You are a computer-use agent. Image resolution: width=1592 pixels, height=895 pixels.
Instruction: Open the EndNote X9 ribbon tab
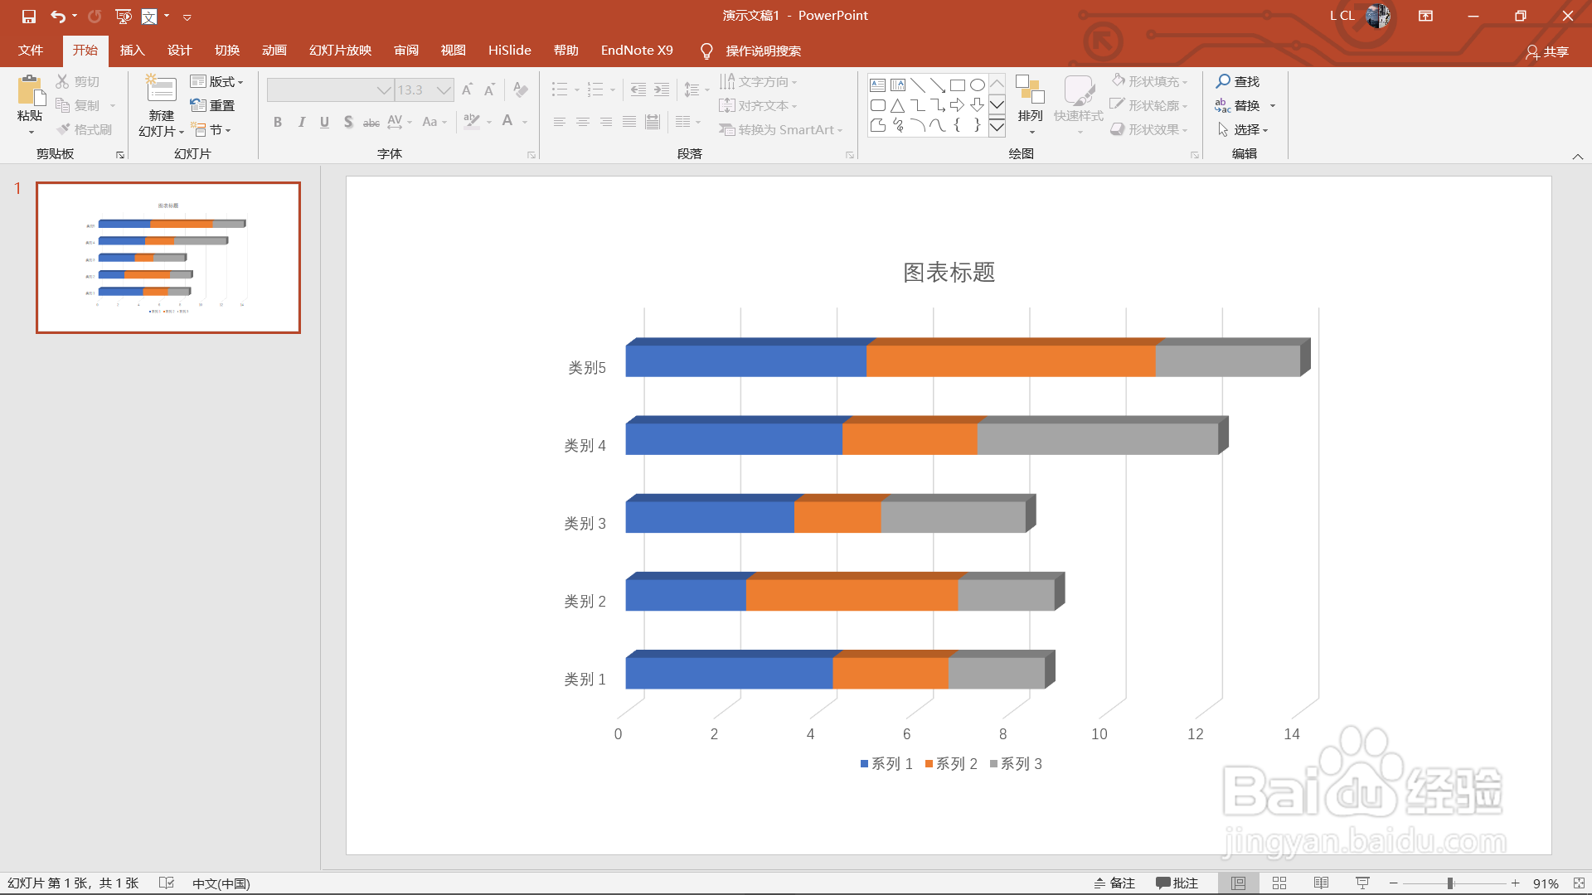point(636,50)
